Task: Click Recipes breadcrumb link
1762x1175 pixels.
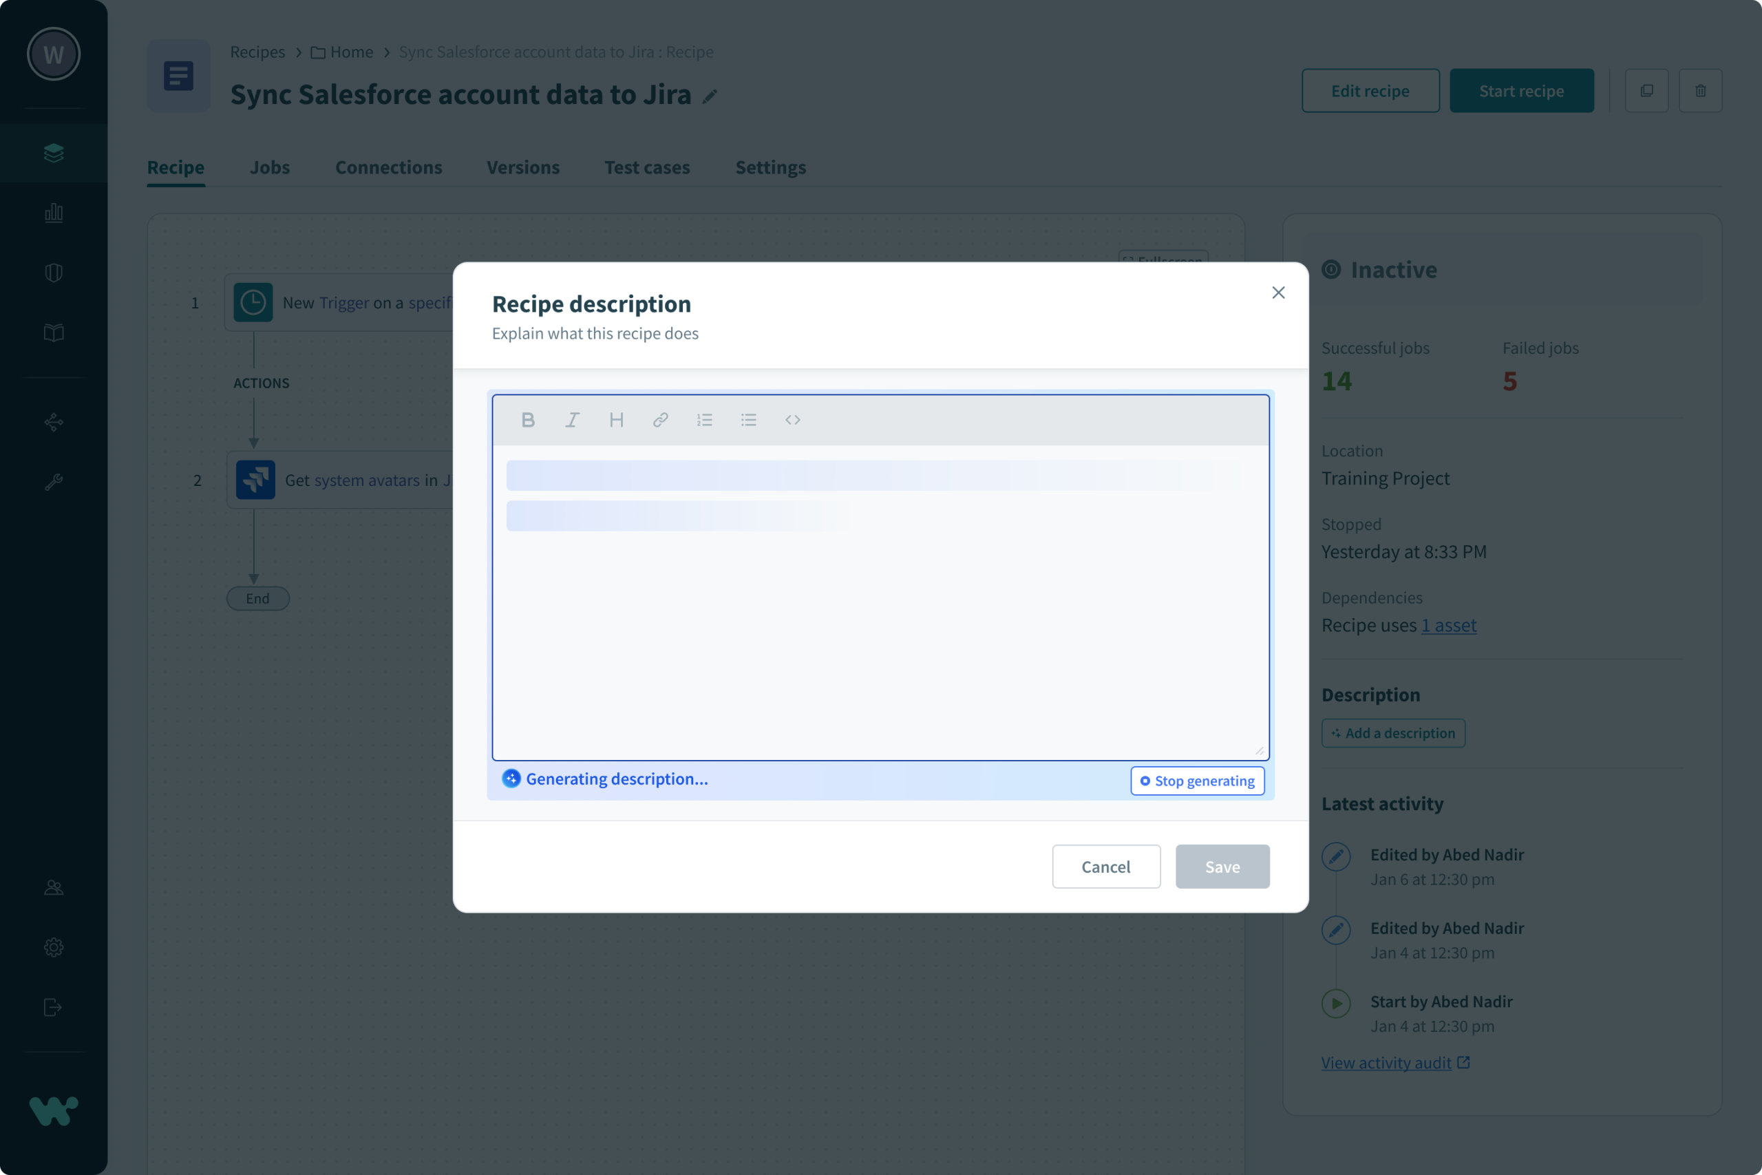Action: (257, 52)
